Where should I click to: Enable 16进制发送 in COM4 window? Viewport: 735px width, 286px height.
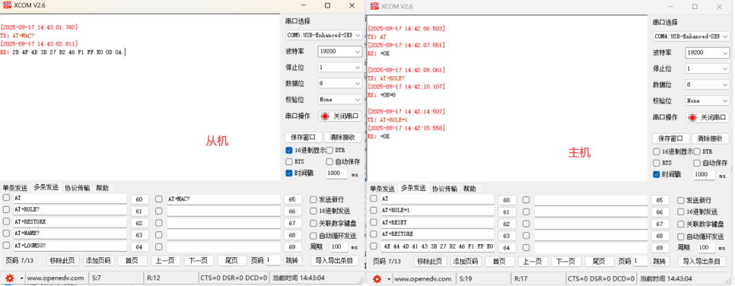[x=681, y=212]
